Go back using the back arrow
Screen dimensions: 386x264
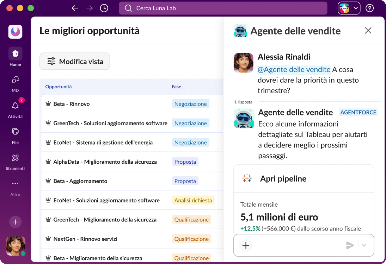75,8
